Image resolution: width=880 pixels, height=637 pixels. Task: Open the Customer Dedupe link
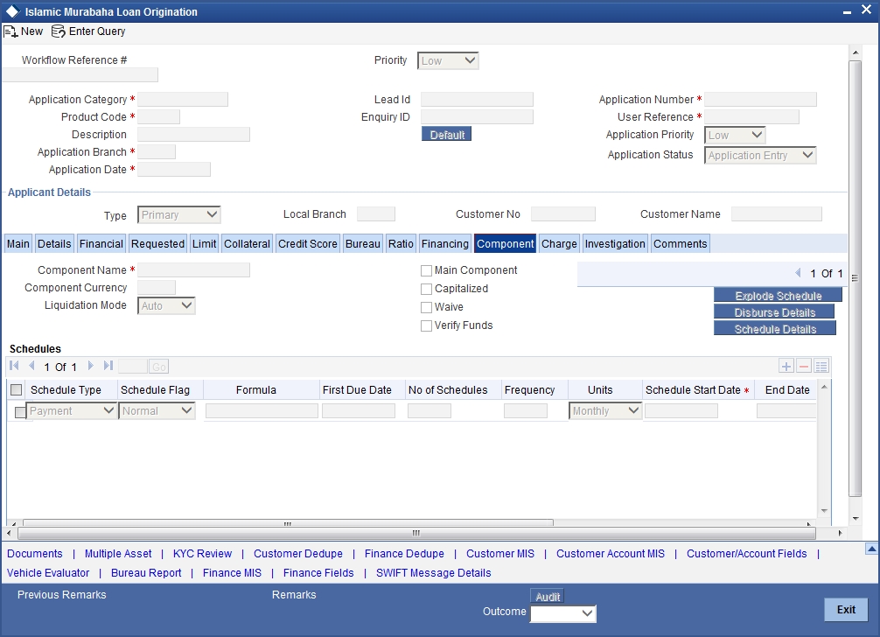298,553
